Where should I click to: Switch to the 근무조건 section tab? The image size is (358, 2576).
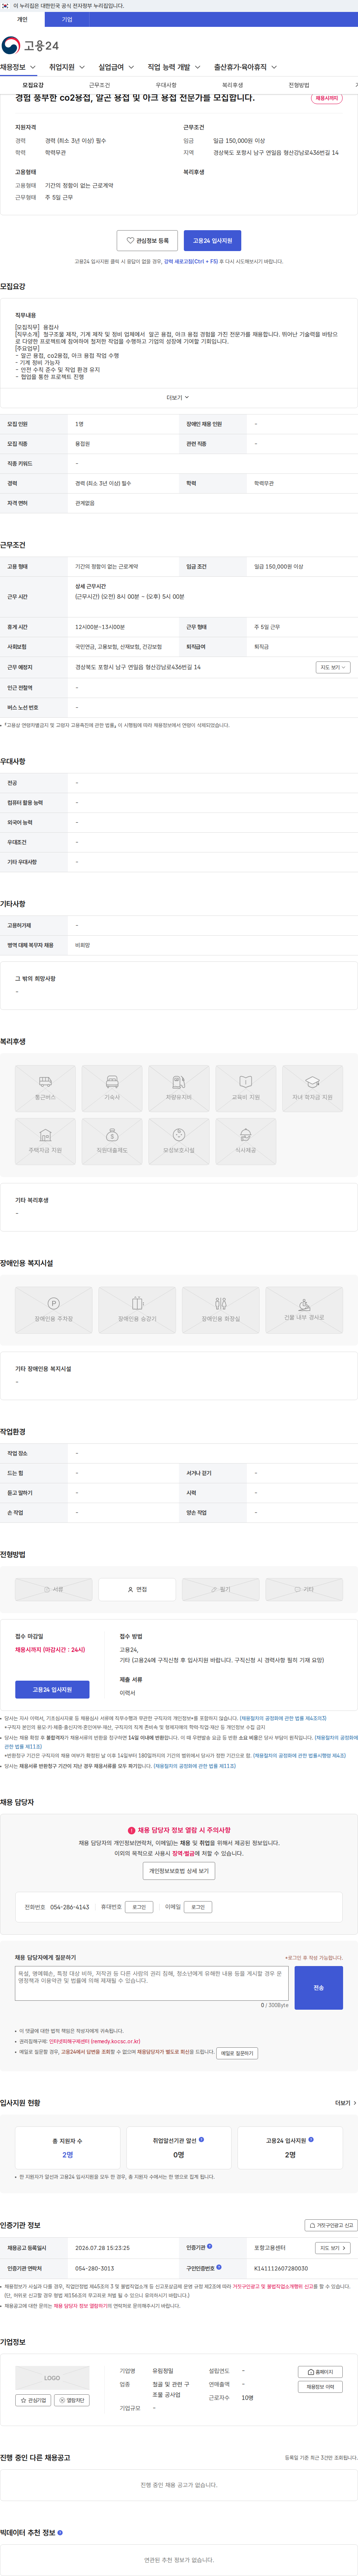99,85
